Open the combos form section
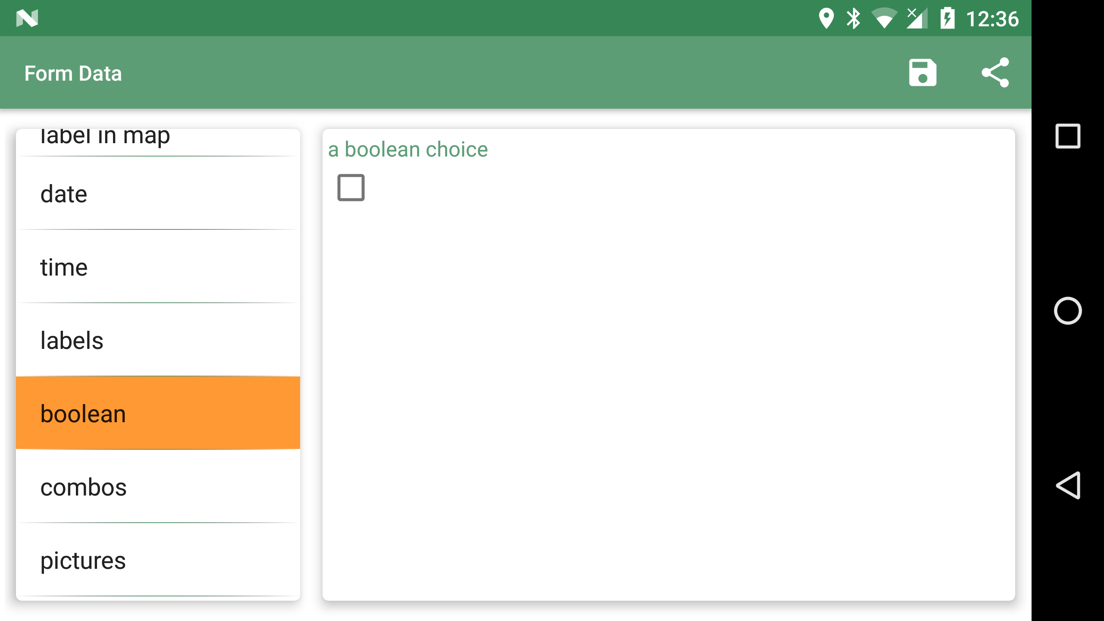The image size is (1104, 621). coord(158,487)
